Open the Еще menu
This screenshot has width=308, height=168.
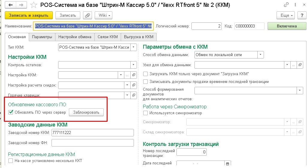286,15
